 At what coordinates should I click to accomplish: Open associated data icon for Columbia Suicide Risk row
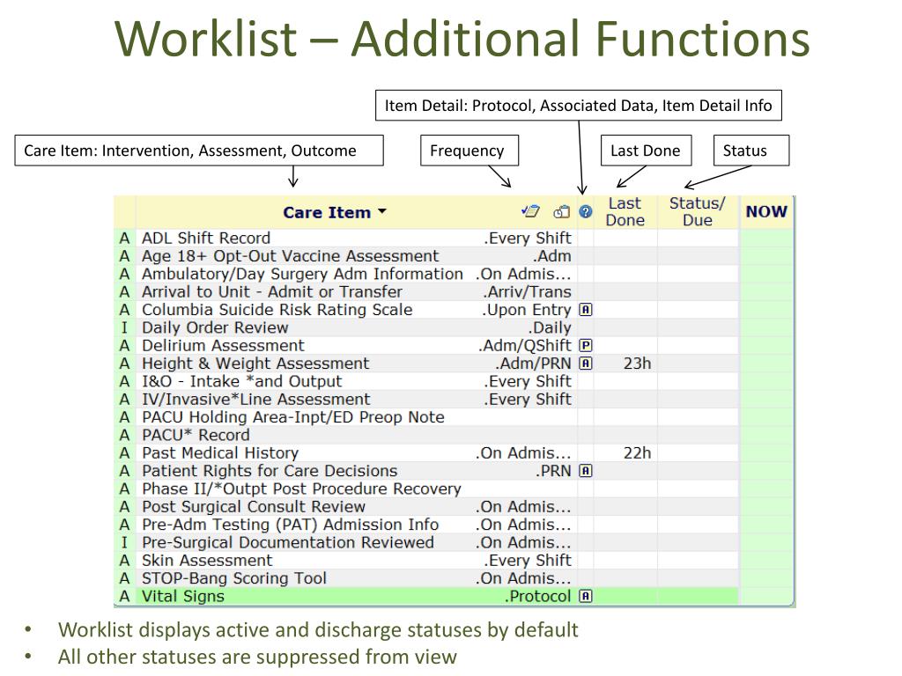point(586,310)
